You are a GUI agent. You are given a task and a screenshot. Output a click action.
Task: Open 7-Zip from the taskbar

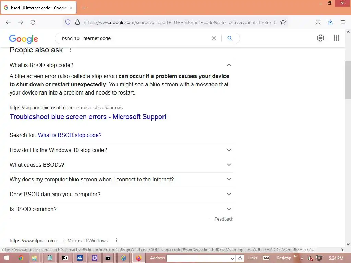(x=65, y=258)
